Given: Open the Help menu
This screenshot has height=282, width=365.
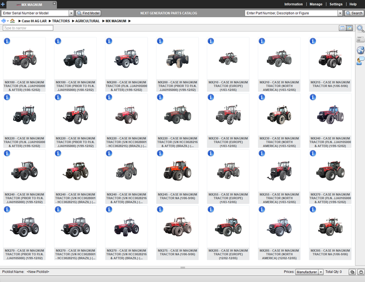Looking at the screenshot, I should pyautogui.click(x=353, y=4).
